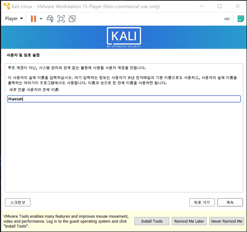Viewport: 247px width, 232px height.
Task: Expand the power options dropdown arrow
Action: pyautogui.click(x=41, y=19)
